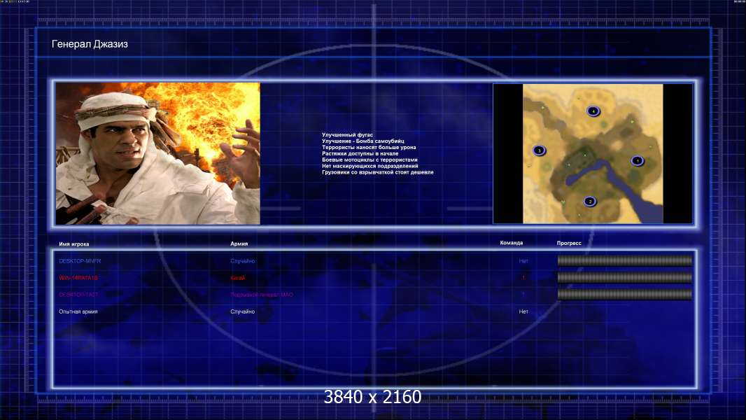Click 'Террористы наносят больше урона' line
The width and height of the screenshot is (746, 420).
click(369, 148)
